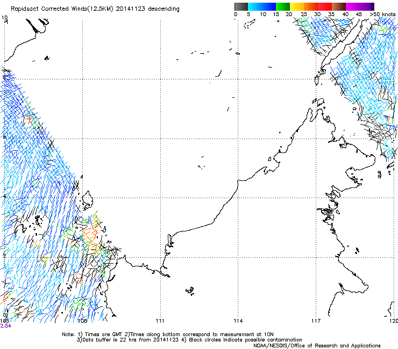Viewport: 398px width, 349px height.
Task: Click the legend tick label '25'
Action: (304, 14)
